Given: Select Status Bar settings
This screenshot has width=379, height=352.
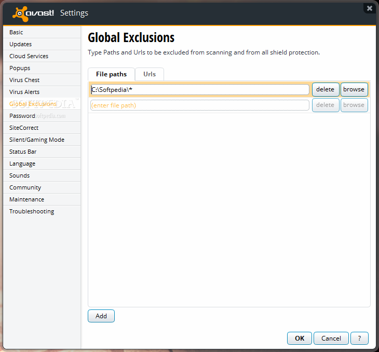Looking at the screenshot, I should 42,152.
